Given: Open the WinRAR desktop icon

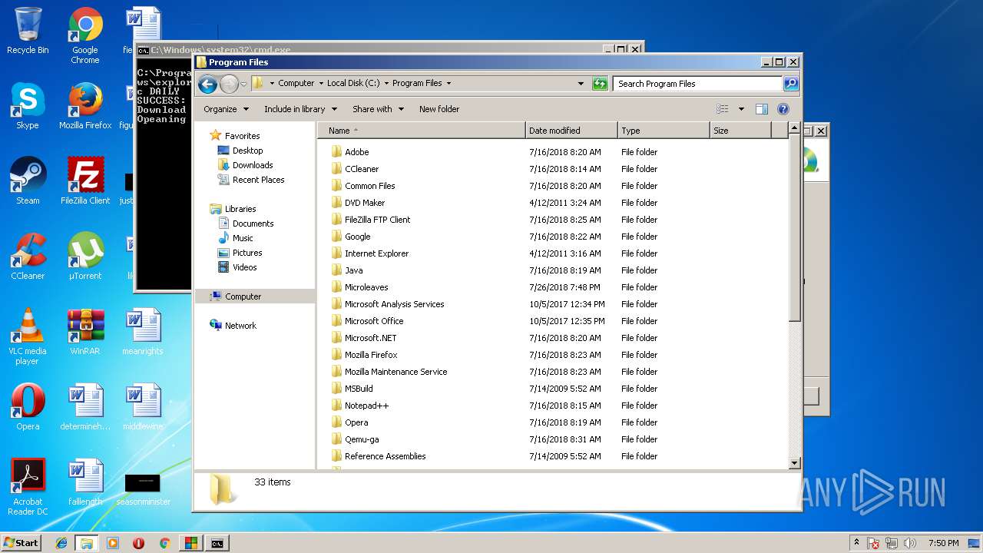Looking at the screenshot, I should [85, 332].
